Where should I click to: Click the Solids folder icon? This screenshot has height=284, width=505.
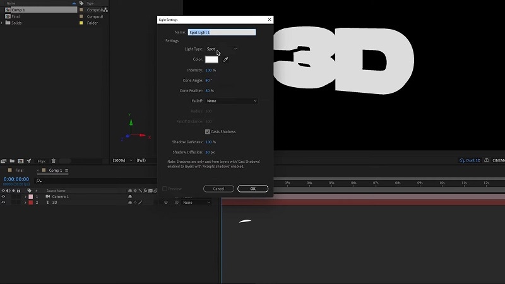(x=8, y=23)
